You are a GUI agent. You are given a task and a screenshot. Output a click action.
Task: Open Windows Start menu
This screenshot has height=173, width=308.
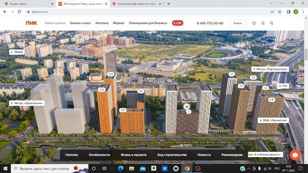(5, 169)
